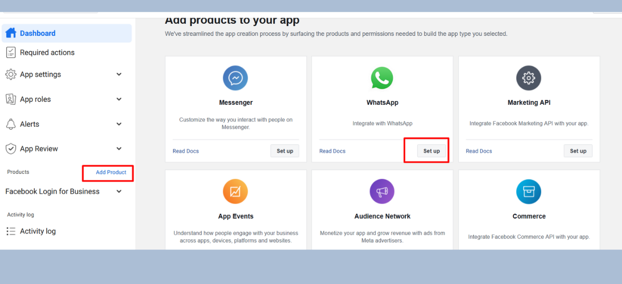Screen dimensions: 622x284
Task: Open Read Docs for Messenger
Action: [186, 151]
